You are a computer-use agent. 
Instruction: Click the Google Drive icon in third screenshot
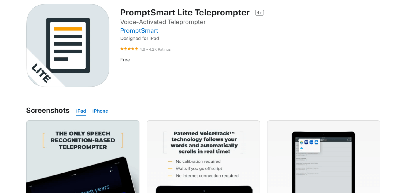point(301,142)
